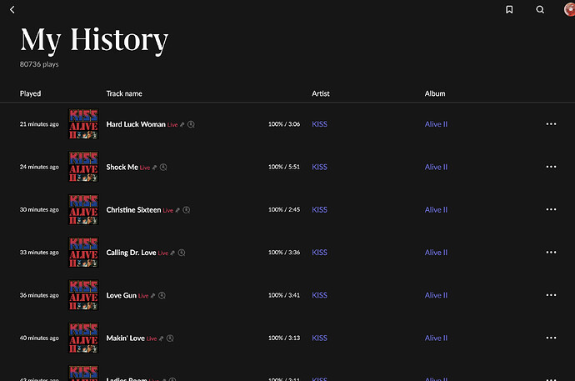The width and height of the screenshot is (575, 381).
Task: Click album cover thumbnail beside Hard Luck Woman
Action: pyautogui.click(x=83, y=124)
